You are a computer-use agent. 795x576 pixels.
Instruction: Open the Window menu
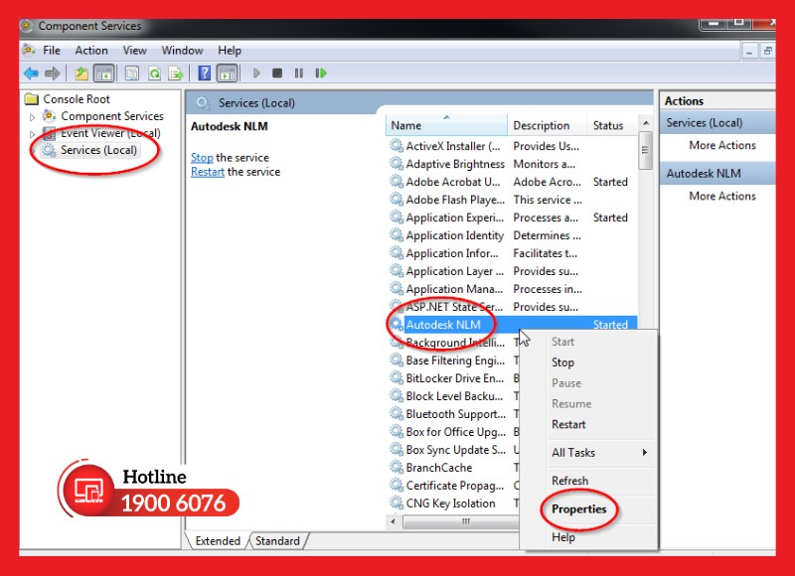coord(182,51)
